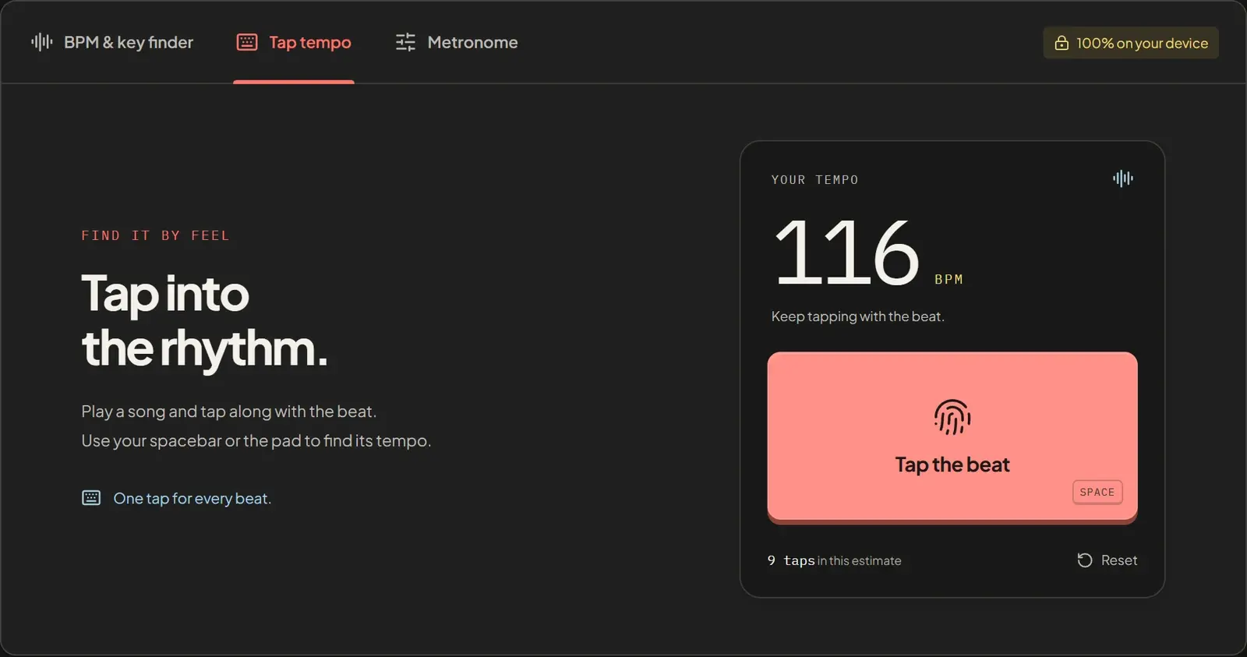Click the yellow "BPM" unit label
Viewport: 1247px width, 657px height.
(948, 279)
